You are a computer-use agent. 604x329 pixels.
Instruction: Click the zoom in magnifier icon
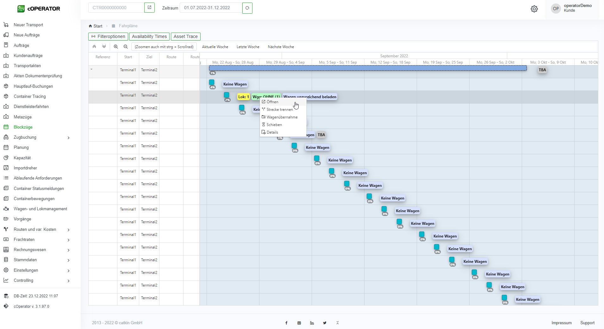(x=116, y=47)
